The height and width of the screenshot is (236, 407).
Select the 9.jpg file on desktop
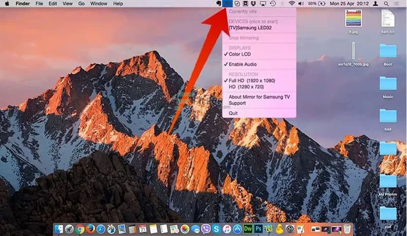(x=353, y=21)
